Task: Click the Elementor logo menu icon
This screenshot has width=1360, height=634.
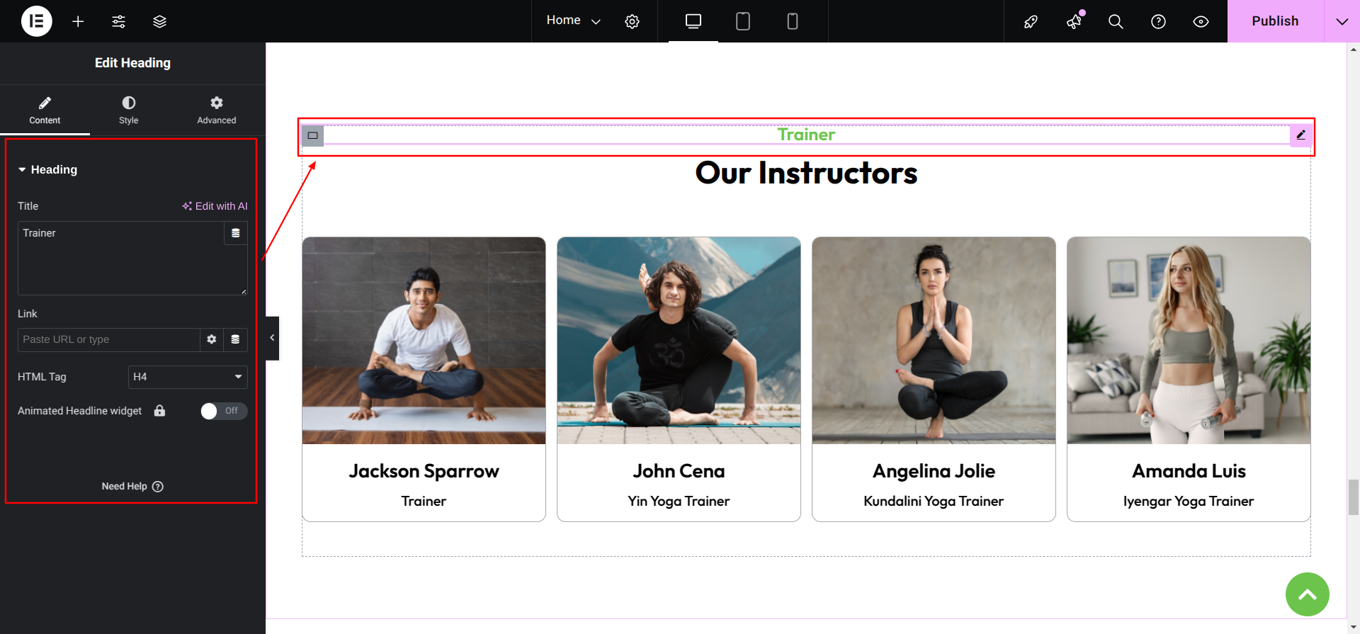Action: pyautogui.click(x=37, y=21)
